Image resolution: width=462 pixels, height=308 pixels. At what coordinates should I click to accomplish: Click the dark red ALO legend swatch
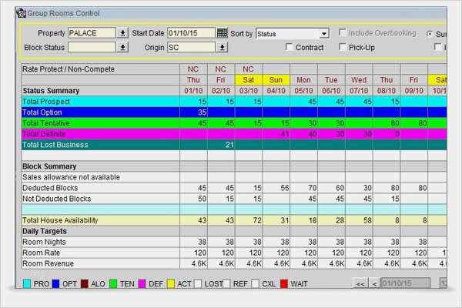click(x=85, y=284)
